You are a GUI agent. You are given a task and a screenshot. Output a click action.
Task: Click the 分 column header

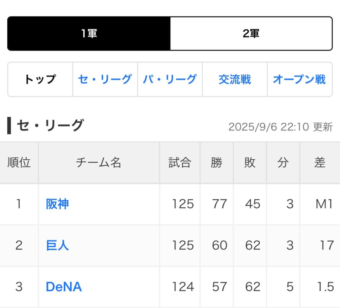(x=283, y=163)
